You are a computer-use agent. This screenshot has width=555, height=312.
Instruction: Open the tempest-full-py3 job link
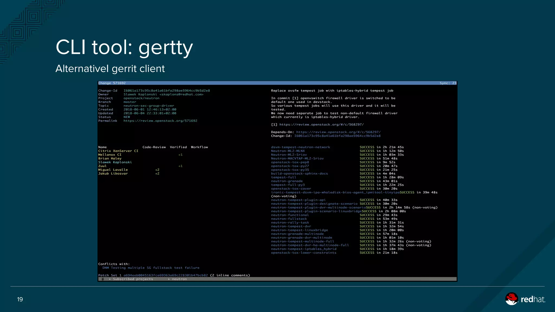[x=288, y=185]
